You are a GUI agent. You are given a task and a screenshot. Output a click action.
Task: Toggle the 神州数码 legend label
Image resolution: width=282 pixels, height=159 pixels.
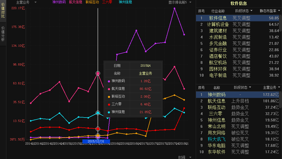coord(59,2)
